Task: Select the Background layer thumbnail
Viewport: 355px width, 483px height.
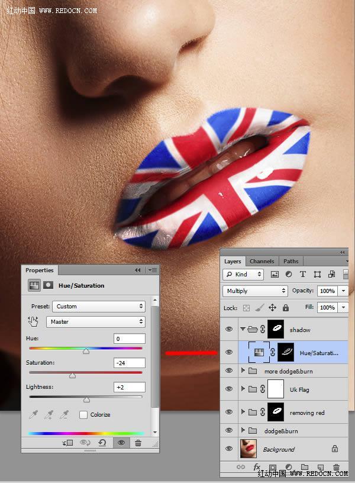Action: click(x=248, y=449)
